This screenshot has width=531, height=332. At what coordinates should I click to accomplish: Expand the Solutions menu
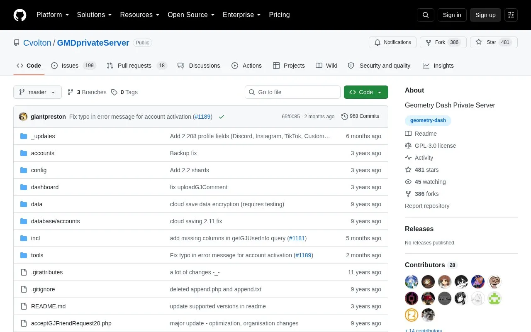coord(95,15)
